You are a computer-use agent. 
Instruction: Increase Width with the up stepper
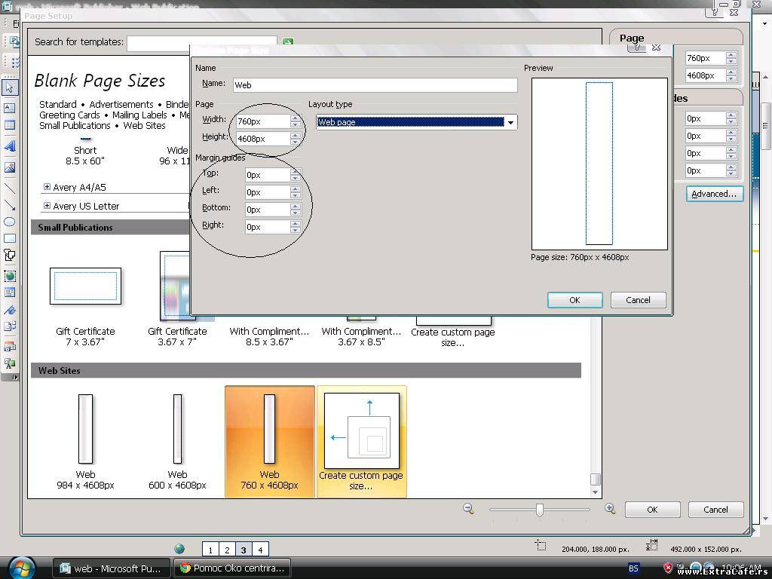[295, 118]
